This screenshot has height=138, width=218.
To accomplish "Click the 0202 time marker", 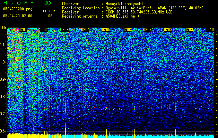I will [x=44, y=30].
